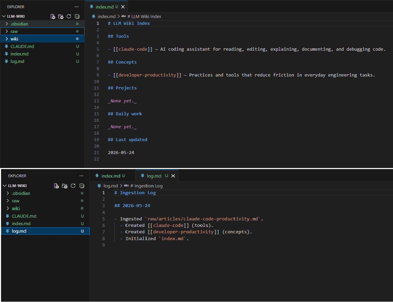Switch to the index.md tab in bottom editor
Image resolution: width=393 pixels, height=302 pixels.
pyautogui.click(x=112, y=176)
